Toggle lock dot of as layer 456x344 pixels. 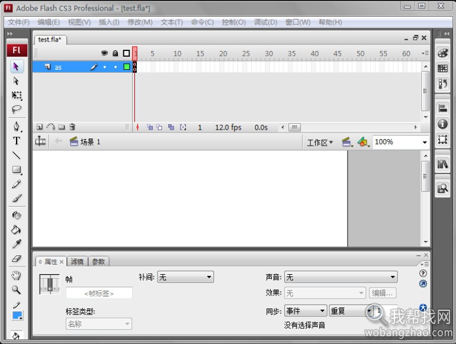click(115, 67)
